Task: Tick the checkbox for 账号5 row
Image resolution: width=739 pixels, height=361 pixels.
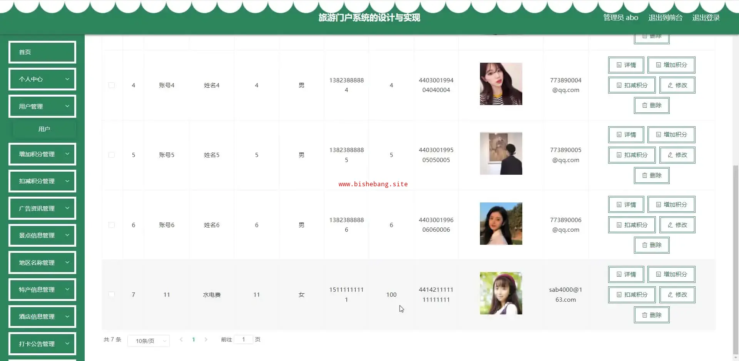Action: coord(112,155)
